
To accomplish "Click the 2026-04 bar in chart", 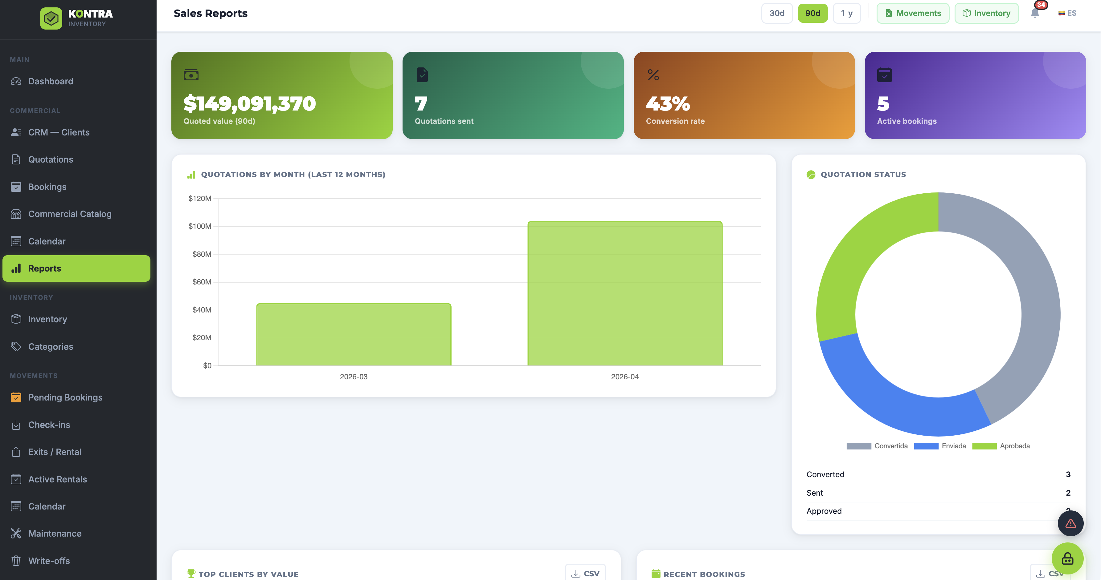I will [x=625, y=294].
